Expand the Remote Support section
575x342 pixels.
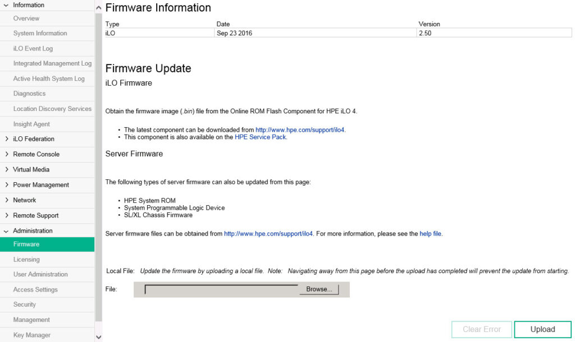click(x=6, y=215)
